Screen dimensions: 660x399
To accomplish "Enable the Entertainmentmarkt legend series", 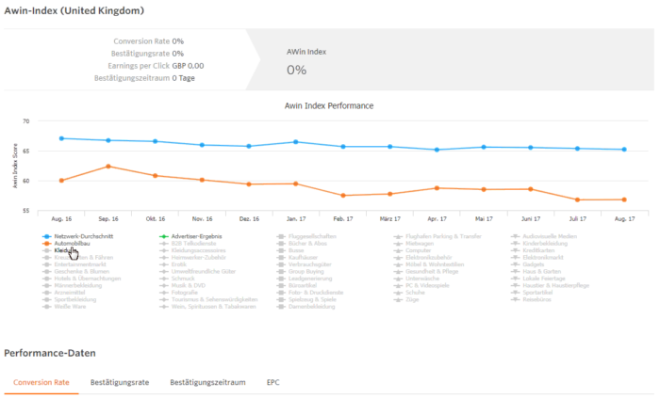I will click(74, 264).
